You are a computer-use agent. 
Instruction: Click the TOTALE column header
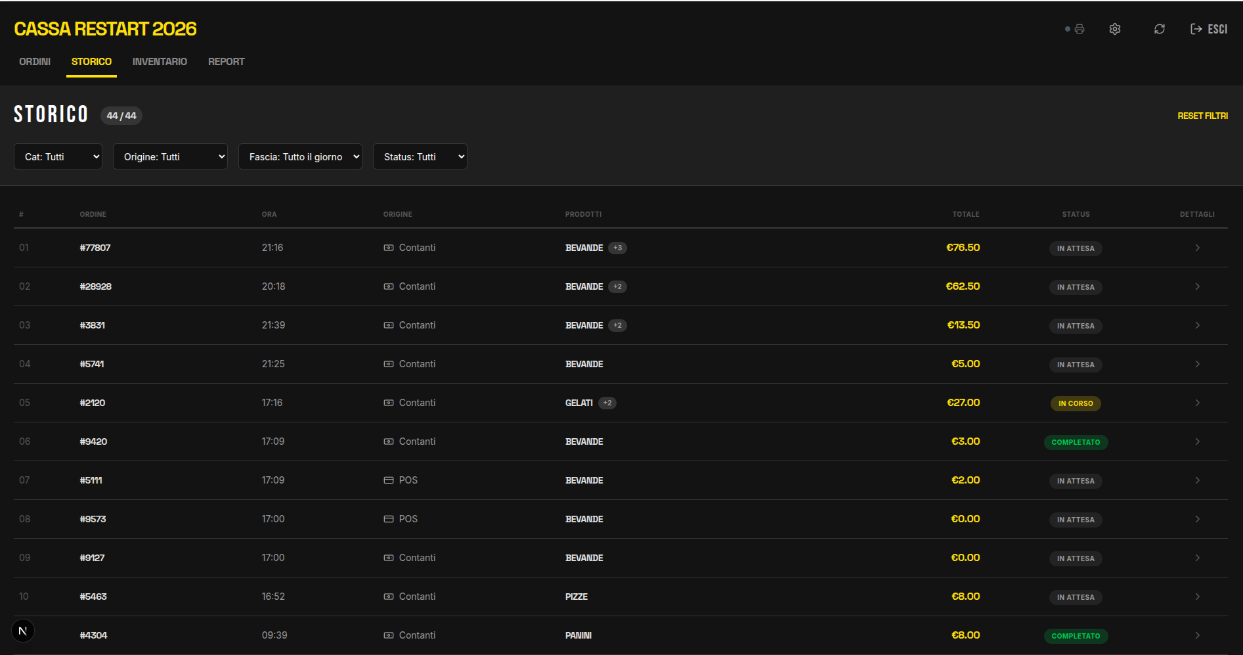tap(966, 214)
